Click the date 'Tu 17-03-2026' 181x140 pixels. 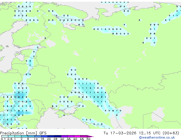120,133
